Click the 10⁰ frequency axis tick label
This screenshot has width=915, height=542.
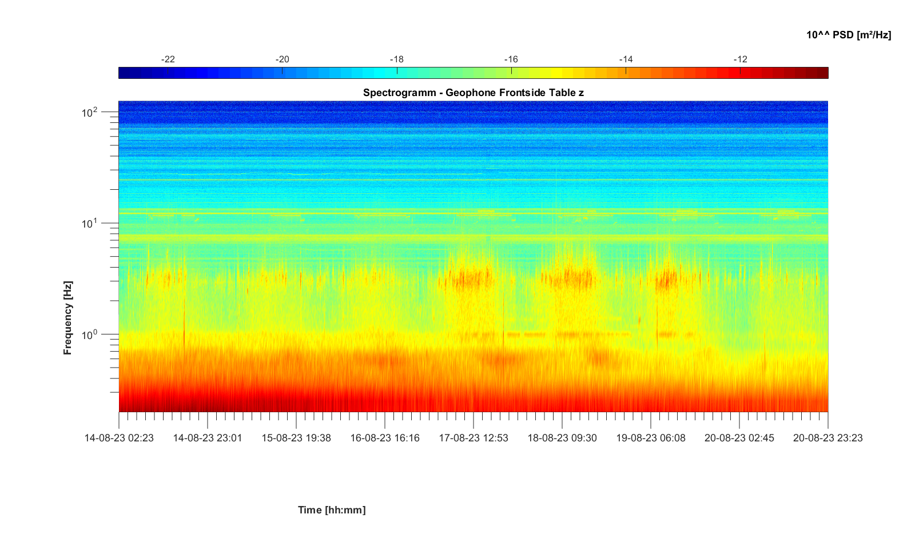[x=90, y=334]
